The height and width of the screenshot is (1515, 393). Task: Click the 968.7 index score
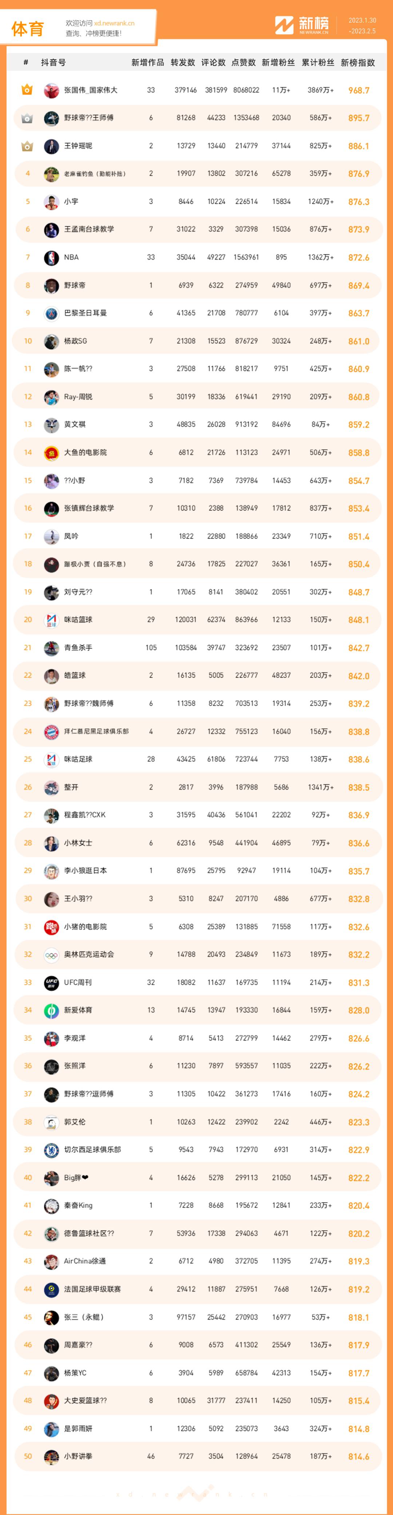[359, 91]
